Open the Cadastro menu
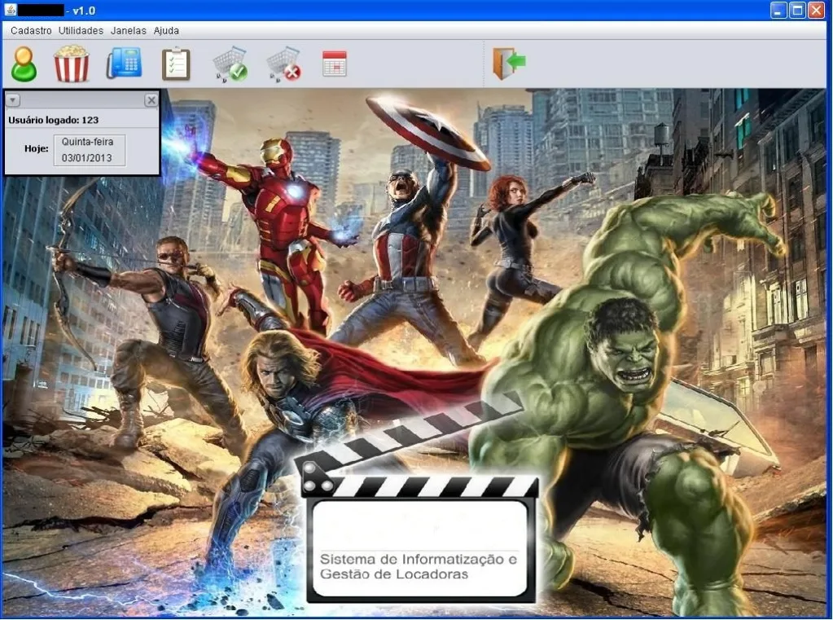Screen dimensions: 833x620 point(31,31)
